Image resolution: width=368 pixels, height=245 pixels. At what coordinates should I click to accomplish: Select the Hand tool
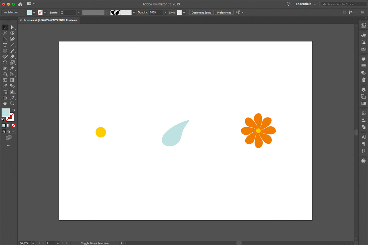coord(5,104)
